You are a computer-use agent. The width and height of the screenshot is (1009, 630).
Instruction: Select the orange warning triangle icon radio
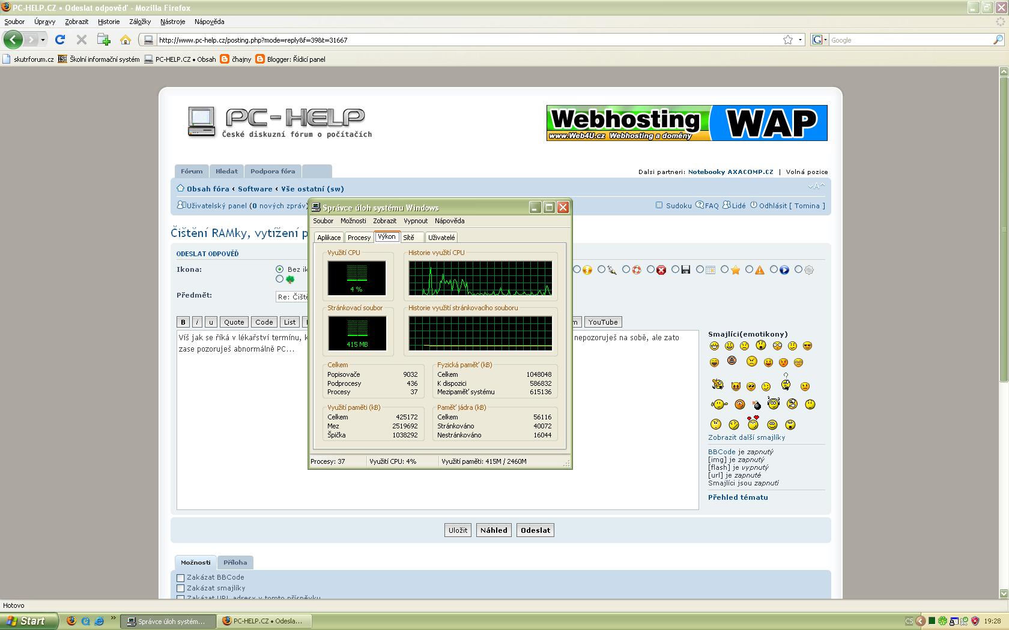pos(749,269)
